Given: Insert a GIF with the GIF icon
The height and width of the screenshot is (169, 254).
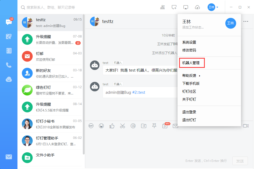Looking at the screenshot, I should pos(91,126).
